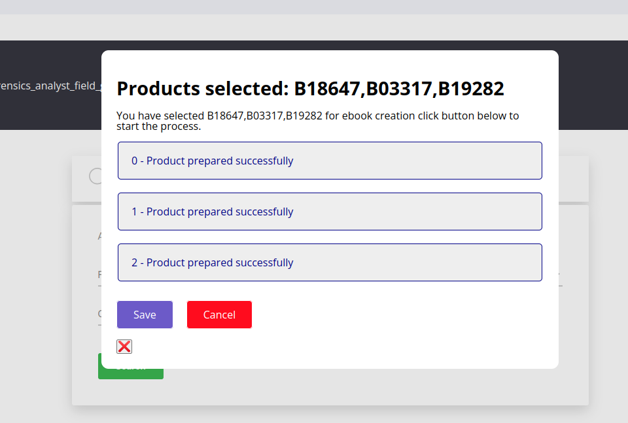The height and width of the screenshot is (423, 628).
Task: Click the dimmed card edge right of row 0
Action: pos(574,178)
